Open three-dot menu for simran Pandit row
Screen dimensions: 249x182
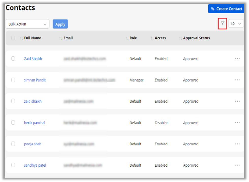click(x=237, y=80)
